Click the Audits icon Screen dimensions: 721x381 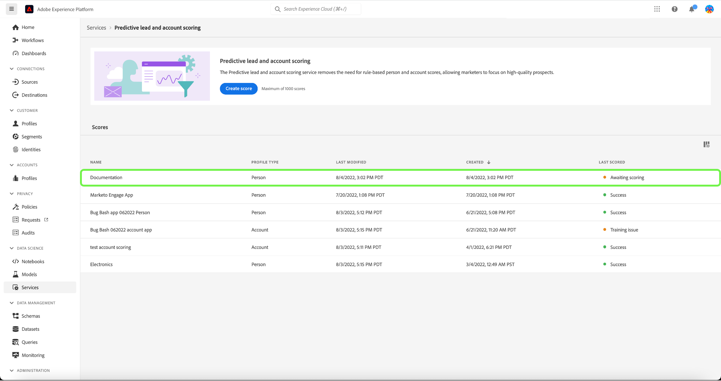(15, 233)
